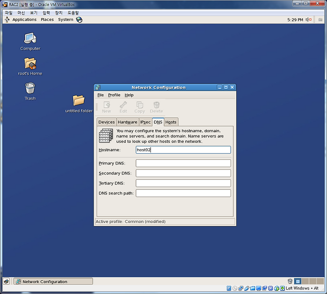Click the Primary DNS input field
Viewport: 327px width, 294px height.
(183, 163)
